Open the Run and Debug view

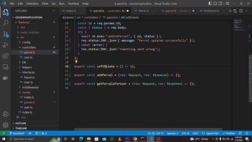click(x=6, y=45)
